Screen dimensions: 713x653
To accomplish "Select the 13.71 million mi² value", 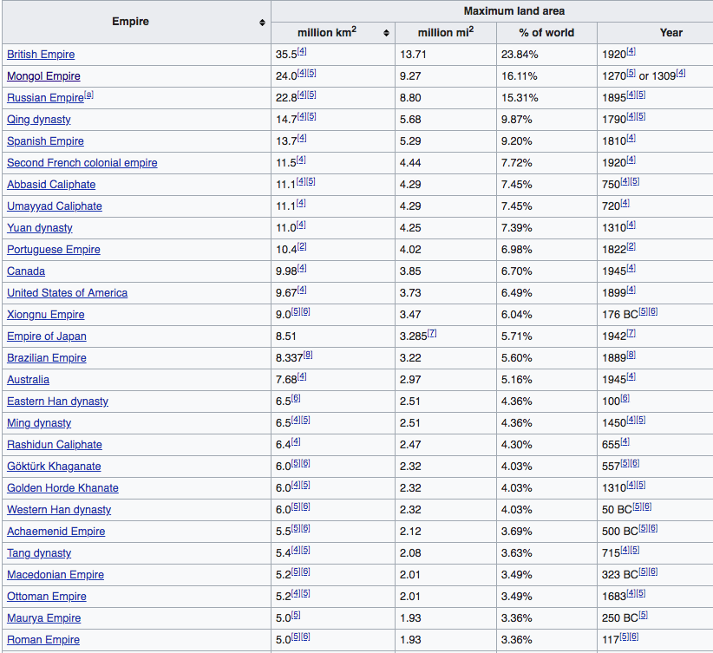I will (413, 55).
